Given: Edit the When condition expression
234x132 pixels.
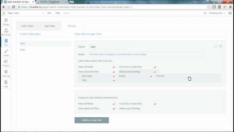Looking at the screenshot, I should point(146,54).
